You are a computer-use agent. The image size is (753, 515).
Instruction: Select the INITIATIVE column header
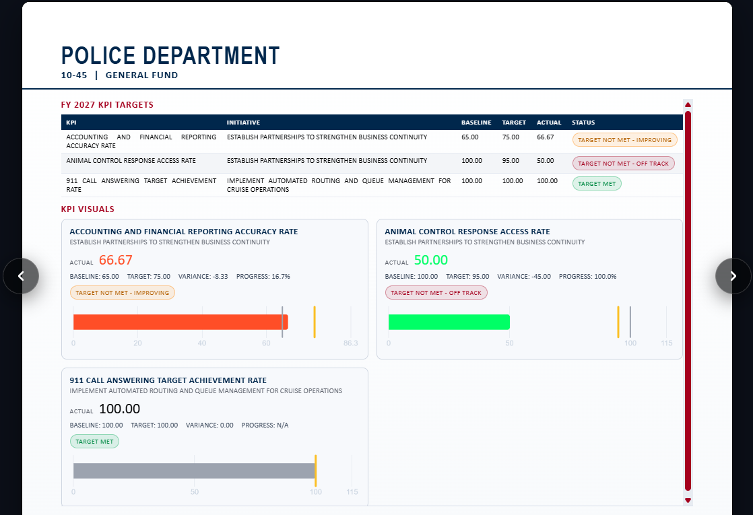243,123
